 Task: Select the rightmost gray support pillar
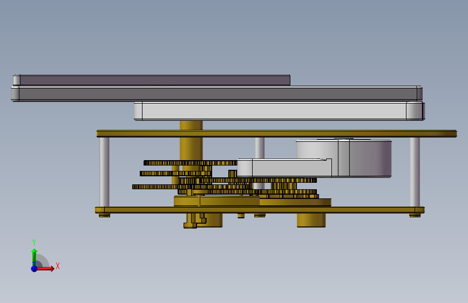tap(415, 172)
